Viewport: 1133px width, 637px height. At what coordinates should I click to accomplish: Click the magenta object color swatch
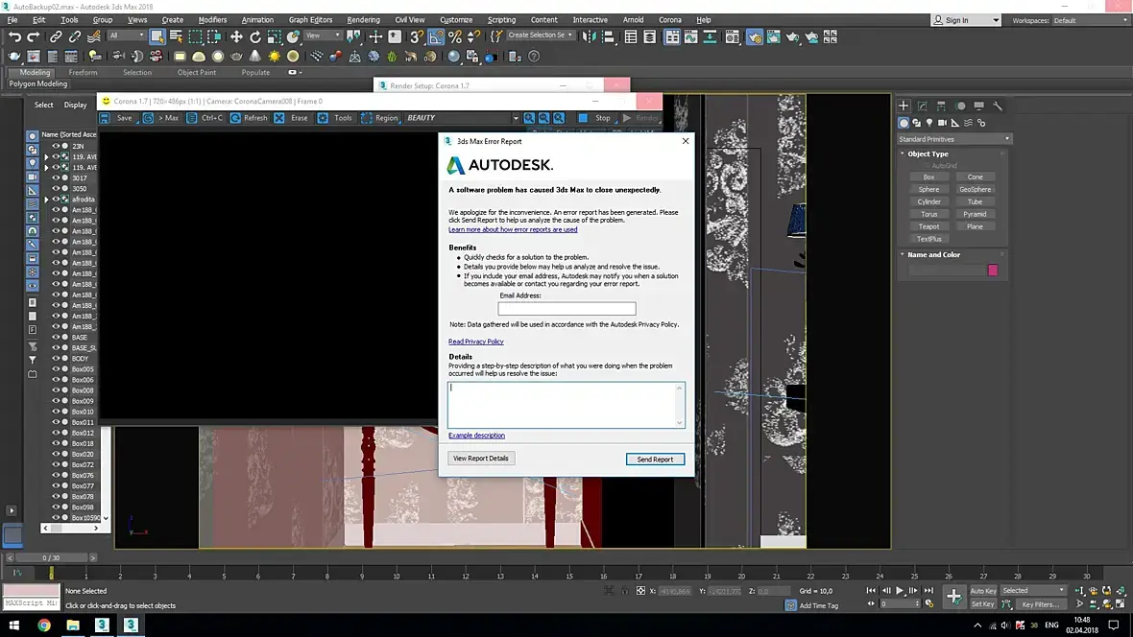(x=992, y=271)
